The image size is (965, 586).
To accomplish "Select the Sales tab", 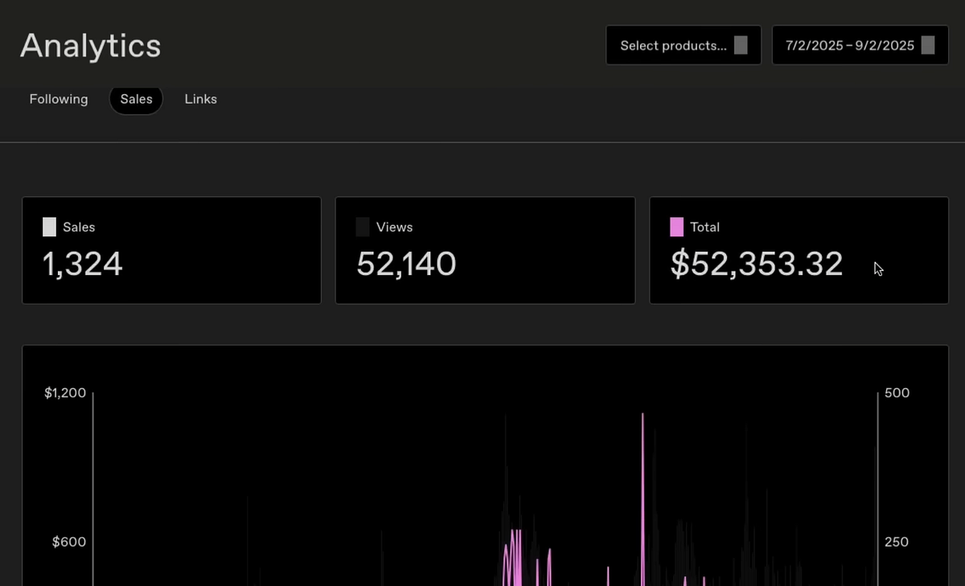I will pyautogui.click(x=136, y=99).
